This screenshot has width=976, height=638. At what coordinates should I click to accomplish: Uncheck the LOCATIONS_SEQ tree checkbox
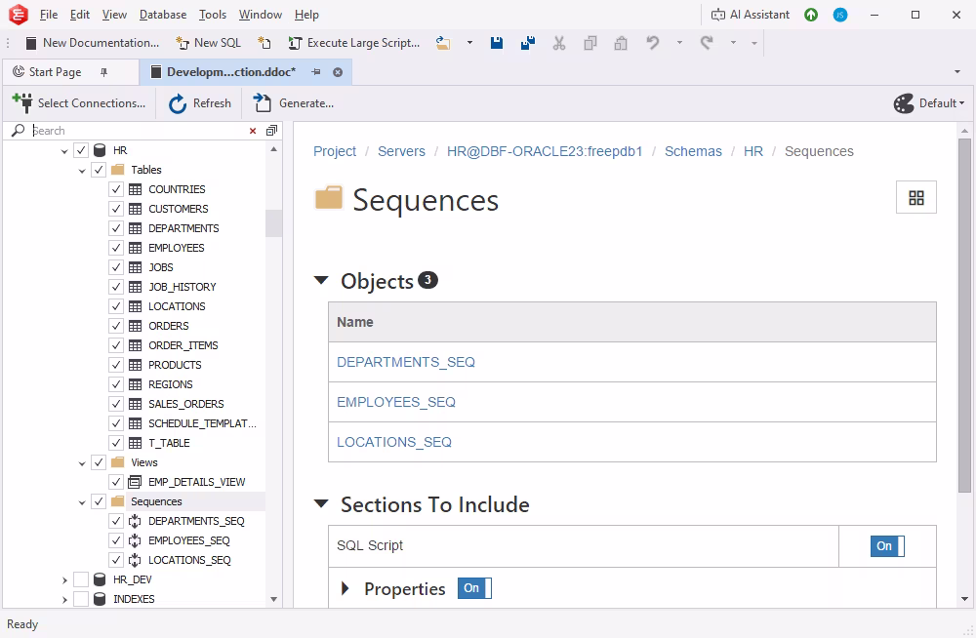pos(116,560)
